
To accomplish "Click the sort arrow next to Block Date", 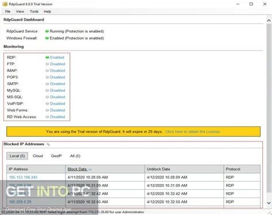I will tap(90, 170).
